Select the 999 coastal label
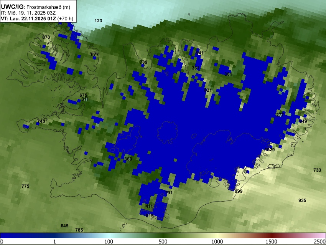 [x=239, y=191]
